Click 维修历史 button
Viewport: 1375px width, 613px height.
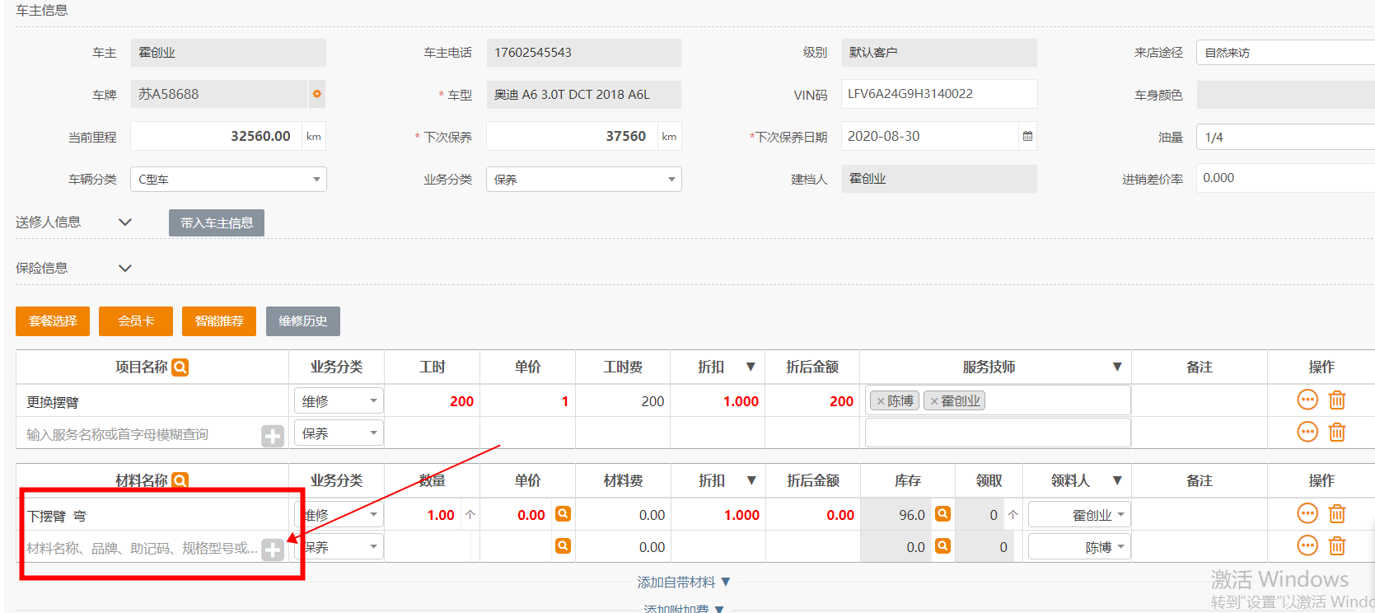[303, 321]
